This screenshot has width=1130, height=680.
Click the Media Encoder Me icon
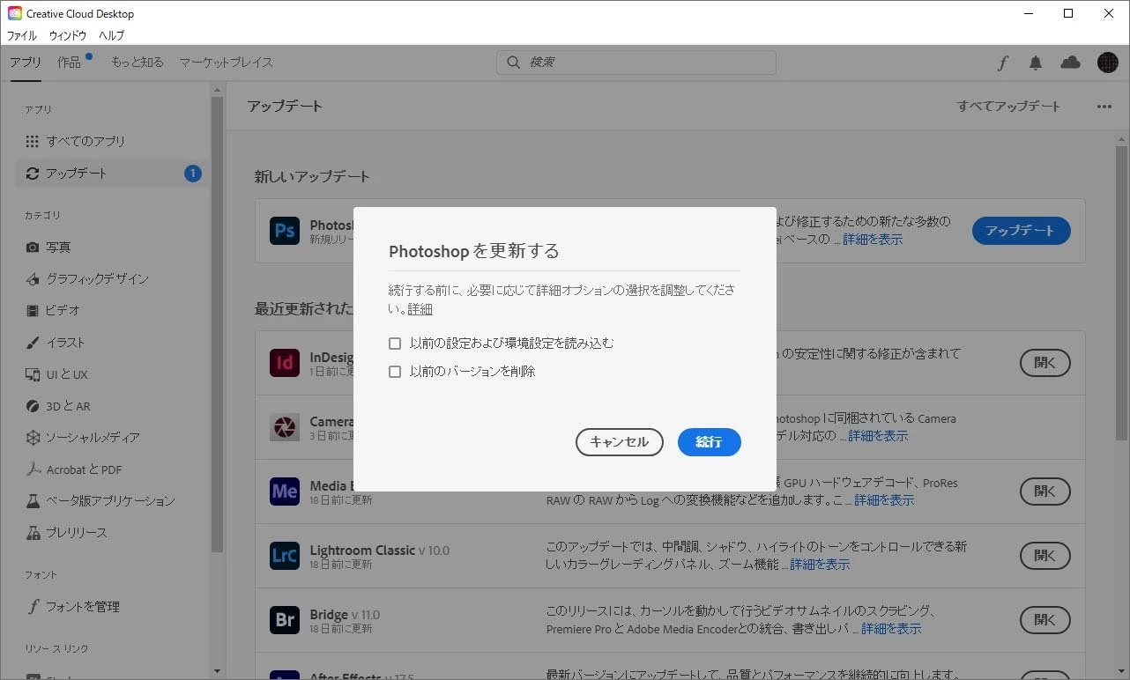tap(285, 492)
